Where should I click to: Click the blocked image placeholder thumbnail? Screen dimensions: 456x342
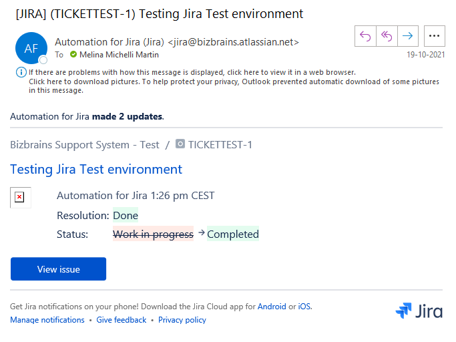pos(20,197)
